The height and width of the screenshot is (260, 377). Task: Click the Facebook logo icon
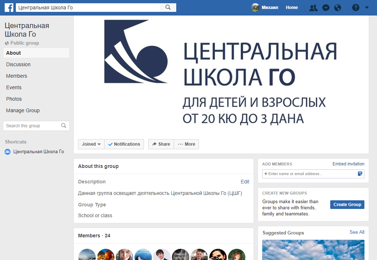click(x=9, y=8)
